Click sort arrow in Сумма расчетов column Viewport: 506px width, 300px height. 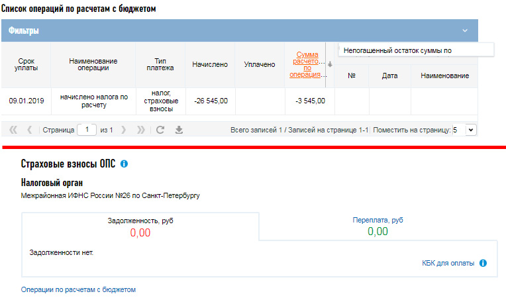330,64
